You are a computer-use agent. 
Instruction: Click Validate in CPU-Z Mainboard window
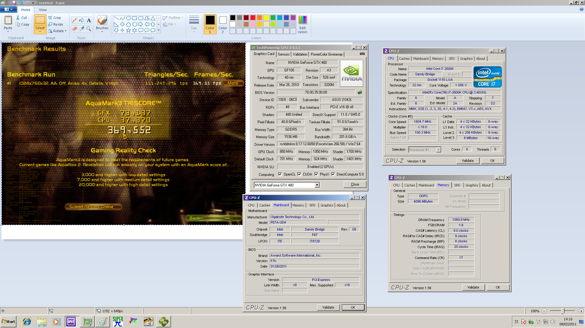(x=328, y=307)
